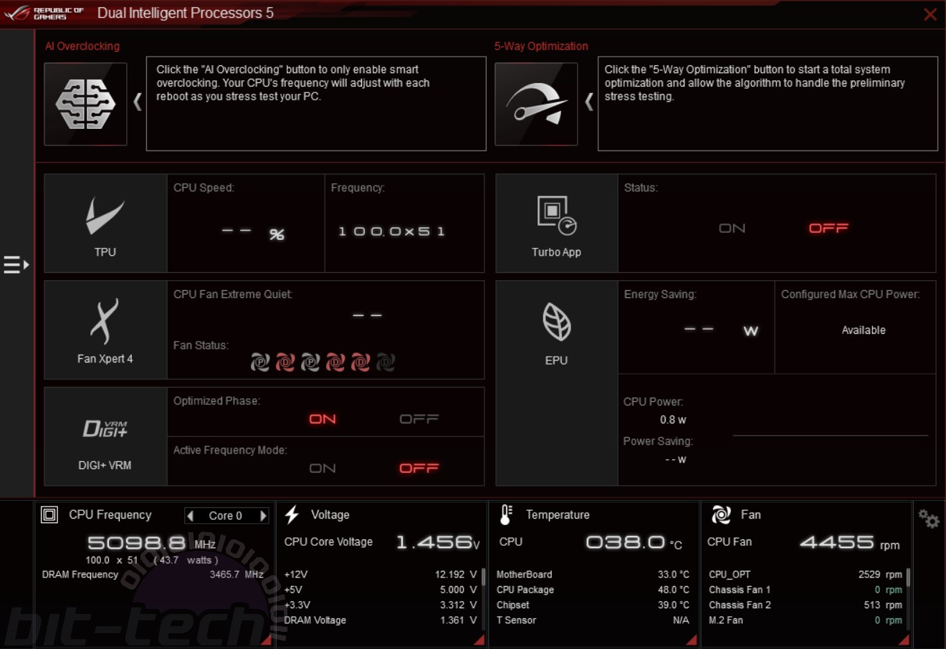
Task: Select the third fan status icon
Action: click(x=310, y=362)
